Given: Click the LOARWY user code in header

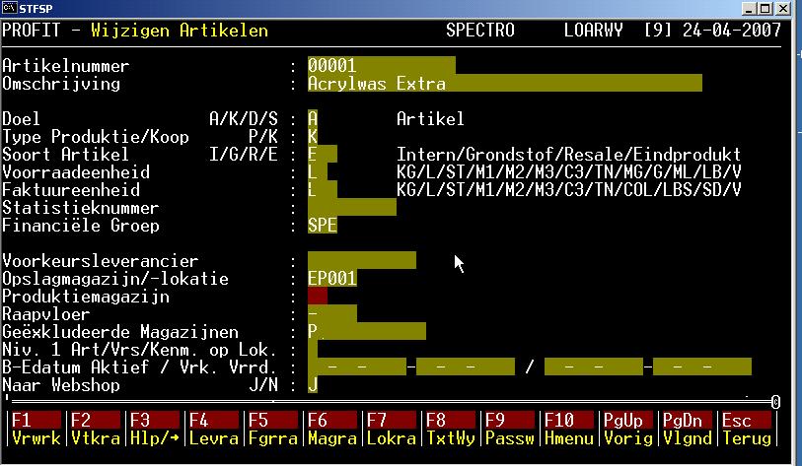Looking at the screenshot, I should pos(593,31).
